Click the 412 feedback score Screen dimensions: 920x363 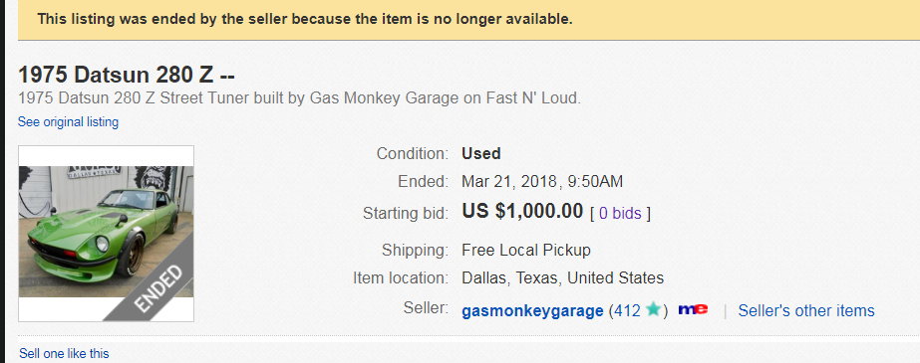(x=627, y=310)
